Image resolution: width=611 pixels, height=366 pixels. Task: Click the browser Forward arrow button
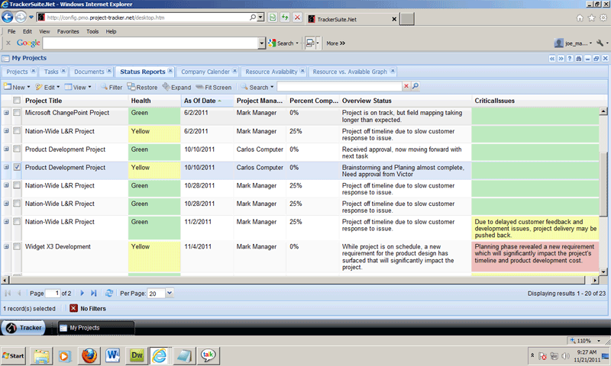21,17
